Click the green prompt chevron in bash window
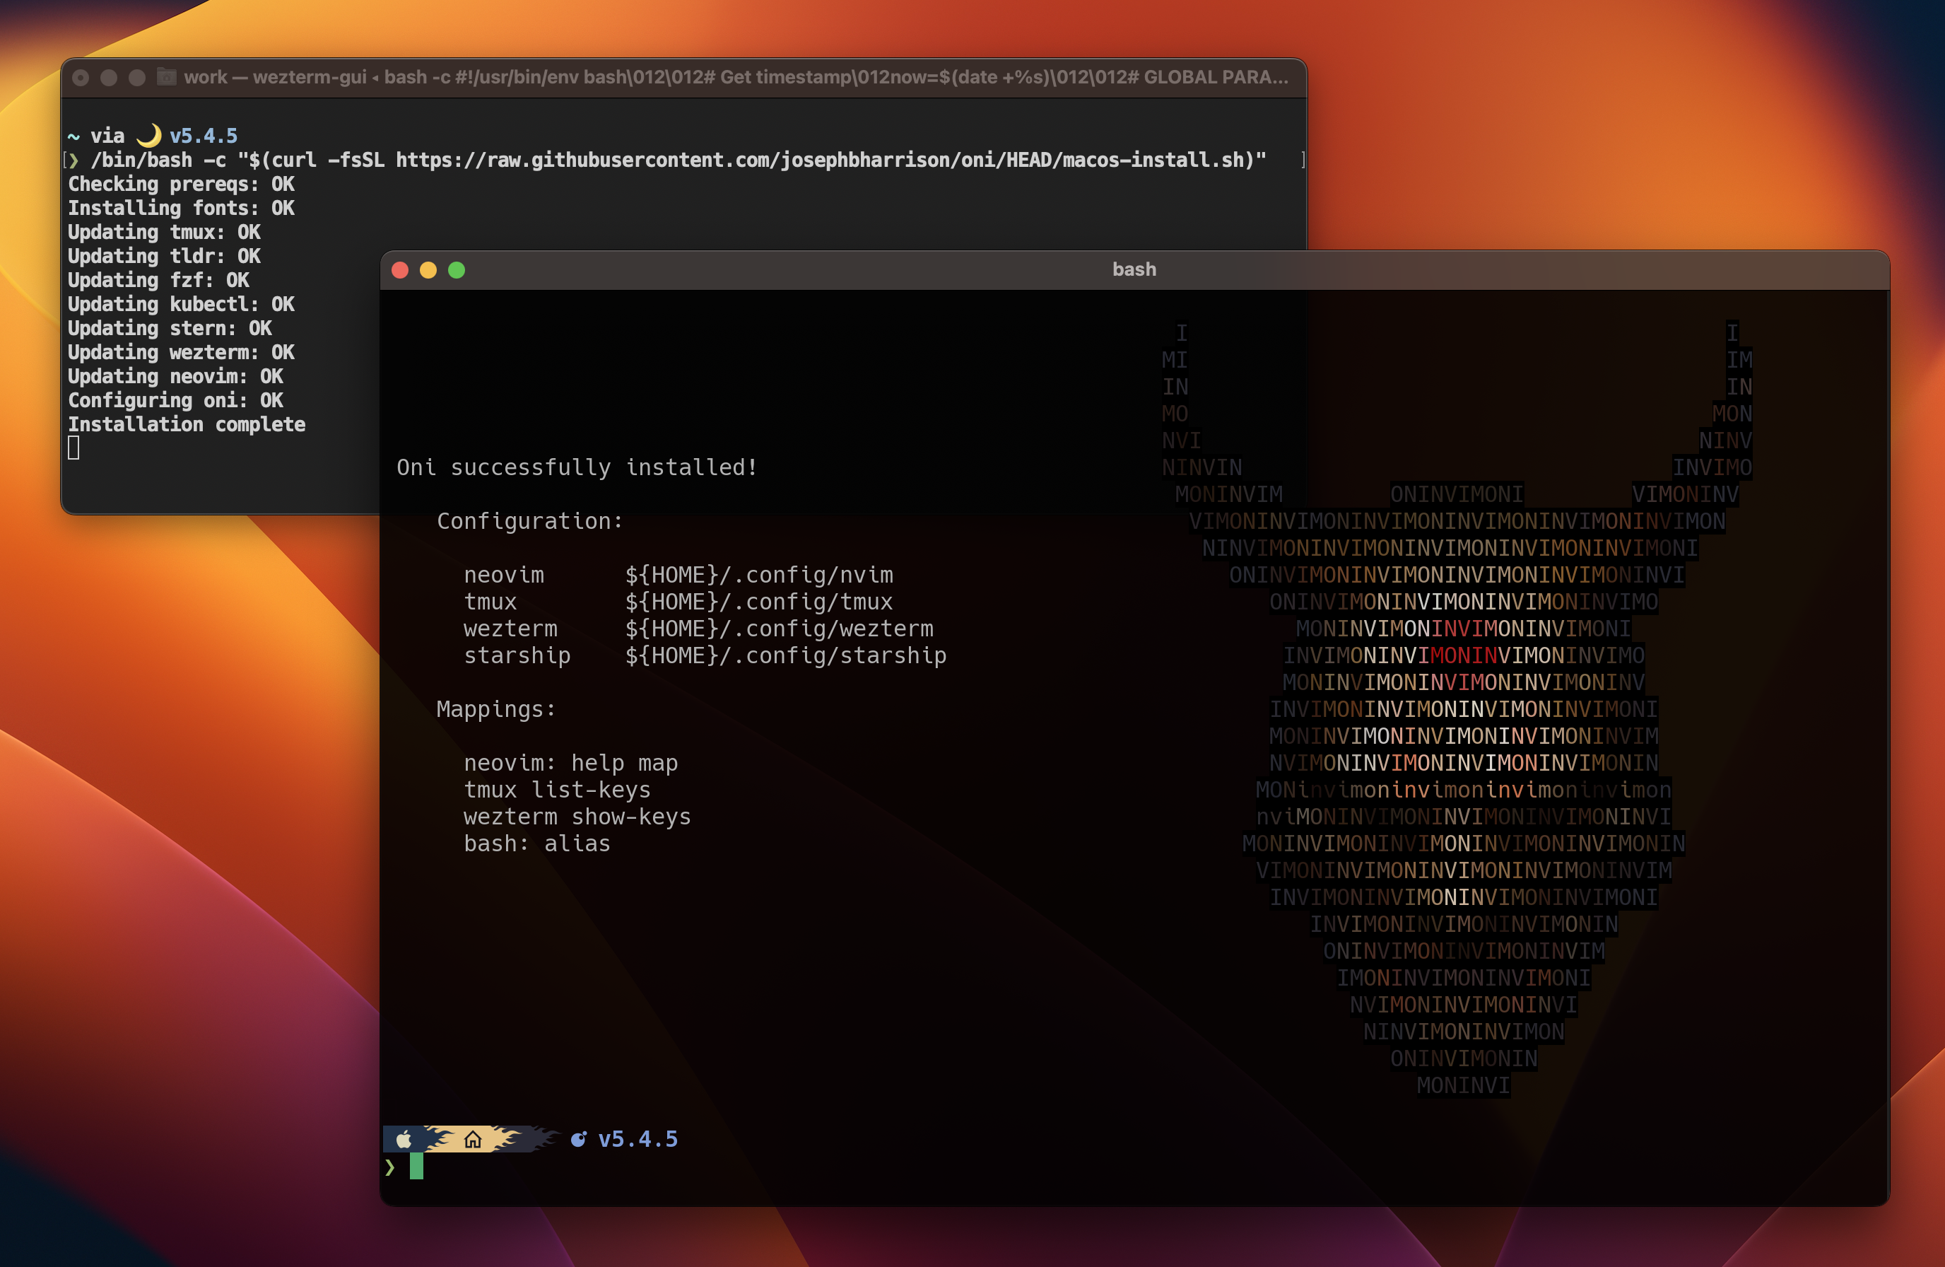 click(390, 1167)
